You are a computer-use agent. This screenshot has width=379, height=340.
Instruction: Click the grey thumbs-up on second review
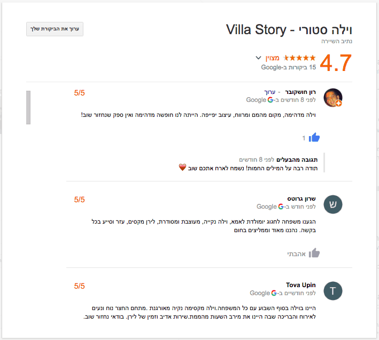point(314,252)
